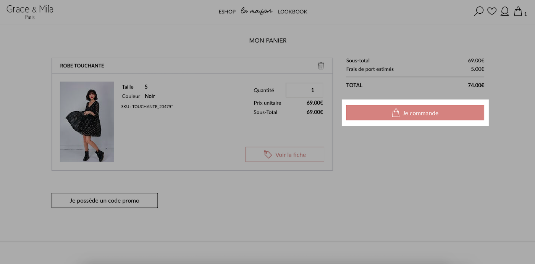Focus the Quantité input field

click(x=304, y=90)
